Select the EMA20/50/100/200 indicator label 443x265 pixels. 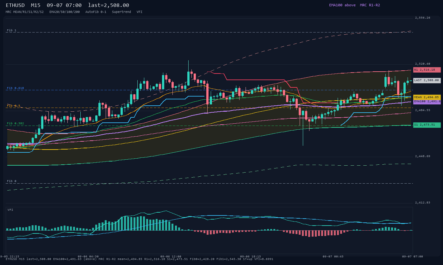pyautogui.click(x=65, y=12)
